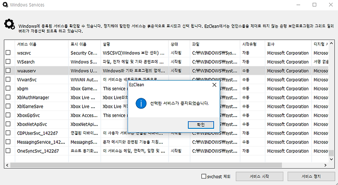
Task: Enable the XblAuthManager checkbox
Action: (8, 97)
